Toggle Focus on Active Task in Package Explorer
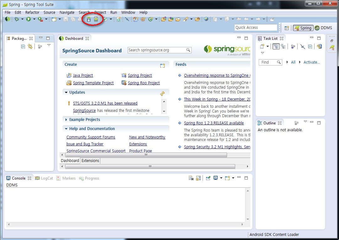The image size is (339, 240). tap(40, 46)
